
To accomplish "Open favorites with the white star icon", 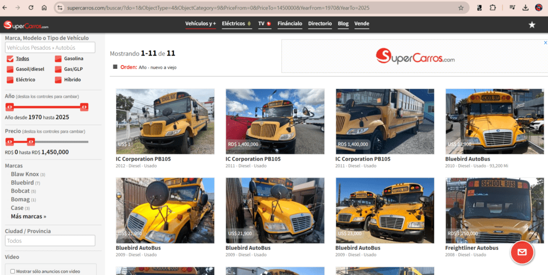I will 532,25.
